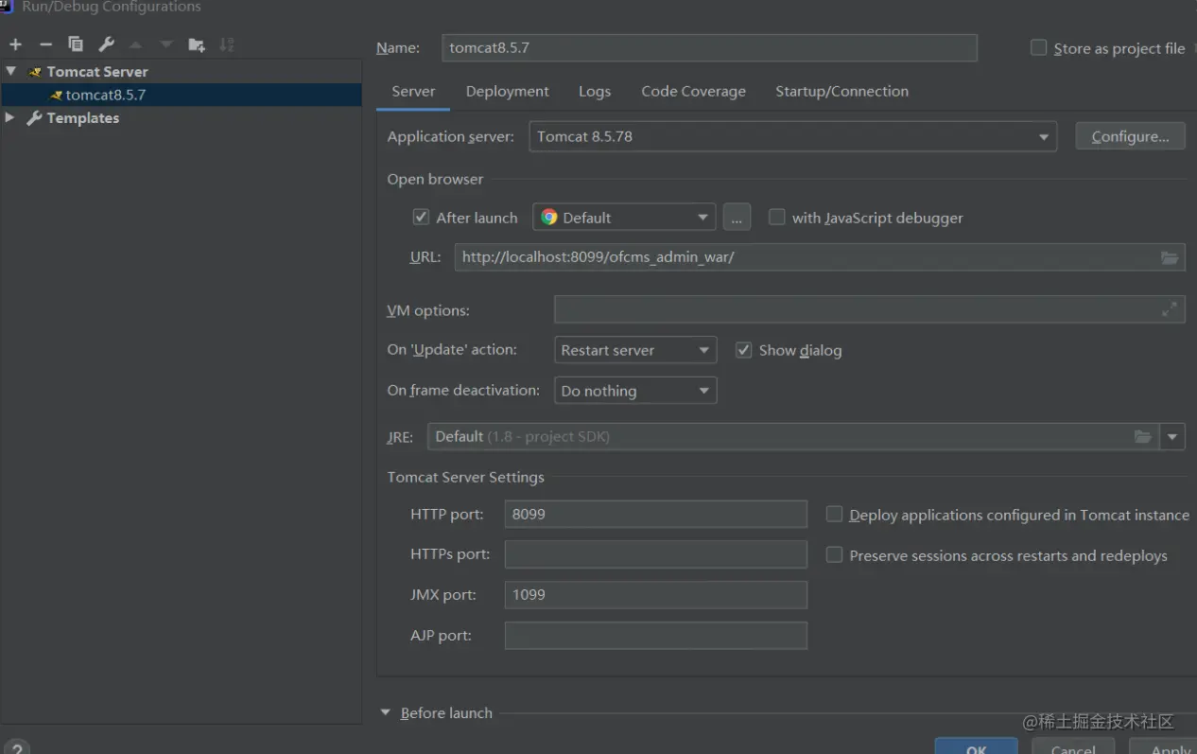Click the OK button
Image resolution: width=1197 pixels, height=754 pixels.
(976, 746)
